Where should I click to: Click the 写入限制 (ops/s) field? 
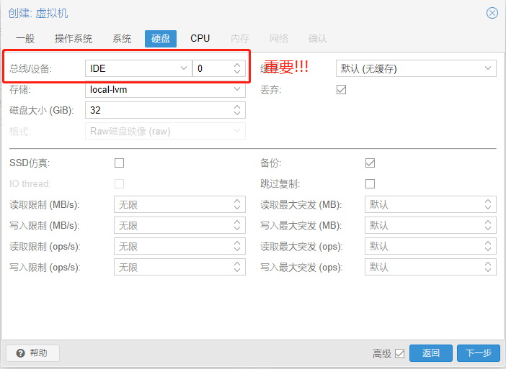179,268
